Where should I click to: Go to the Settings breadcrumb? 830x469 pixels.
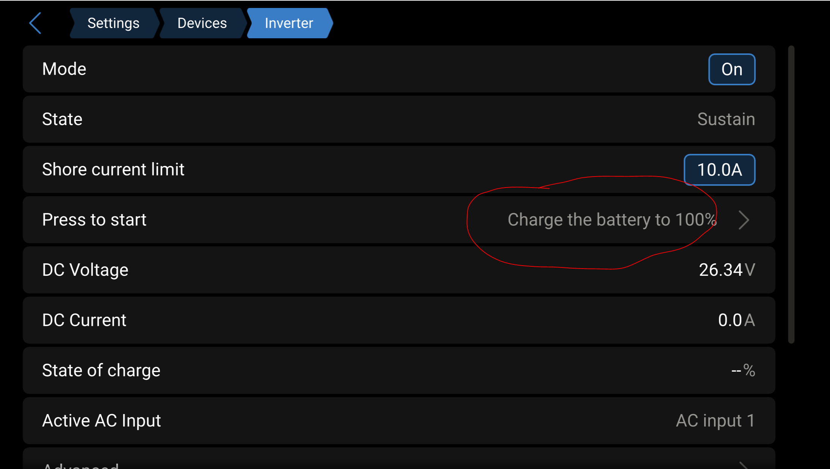click(x=113, y=23)
